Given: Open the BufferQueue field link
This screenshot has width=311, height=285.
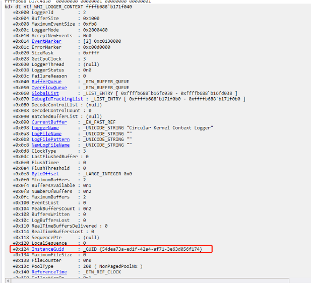Looking at the screenshot, I should pyautogui.click(x=46, y=82).
